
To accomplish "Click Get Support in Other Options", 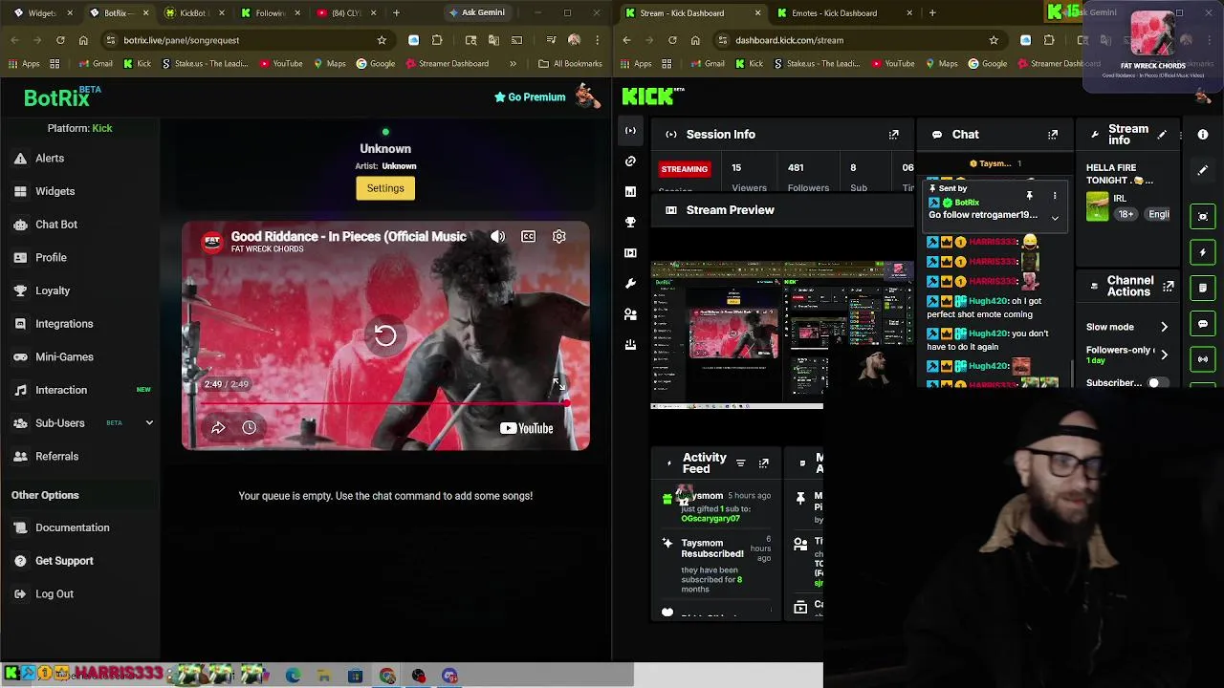I will (64, 561).
